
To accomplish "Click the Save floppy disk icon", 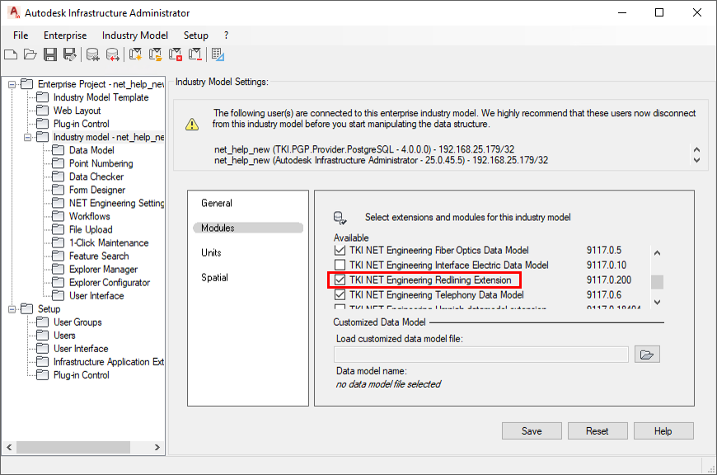I will [49, 55].
